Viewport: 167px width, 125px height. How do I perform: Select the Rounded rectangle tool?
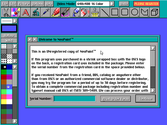click(125, 12)
